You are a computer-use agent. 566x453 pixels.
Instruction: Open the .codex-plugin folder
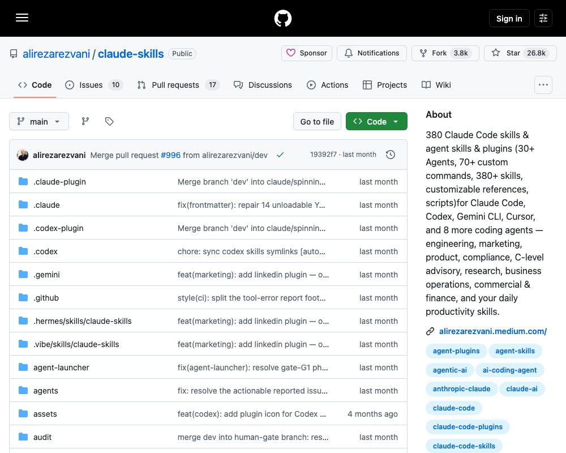(x=58, y=228)
